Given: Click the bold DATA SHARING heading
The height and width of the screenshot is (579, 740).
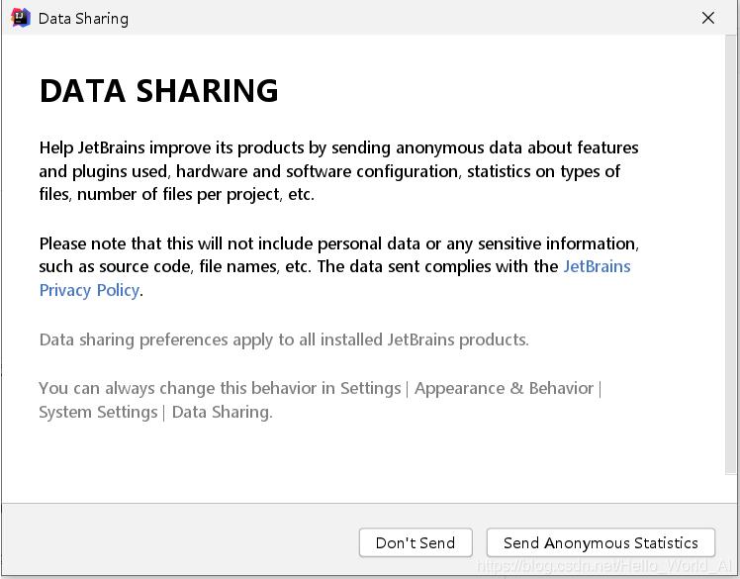Looking at the screenshot, I should [158, 91].
